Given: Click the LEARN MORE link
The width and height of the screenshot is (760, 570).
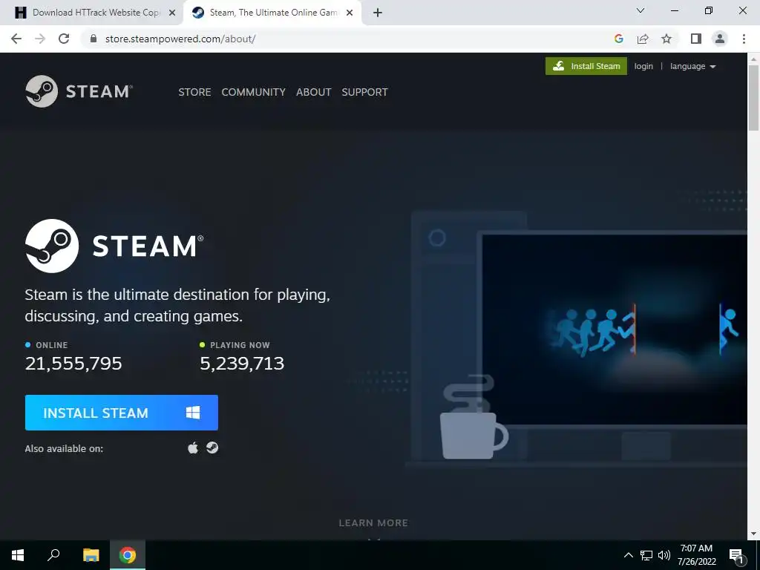Looking at the screenshot, I should [x=373, y=523].
